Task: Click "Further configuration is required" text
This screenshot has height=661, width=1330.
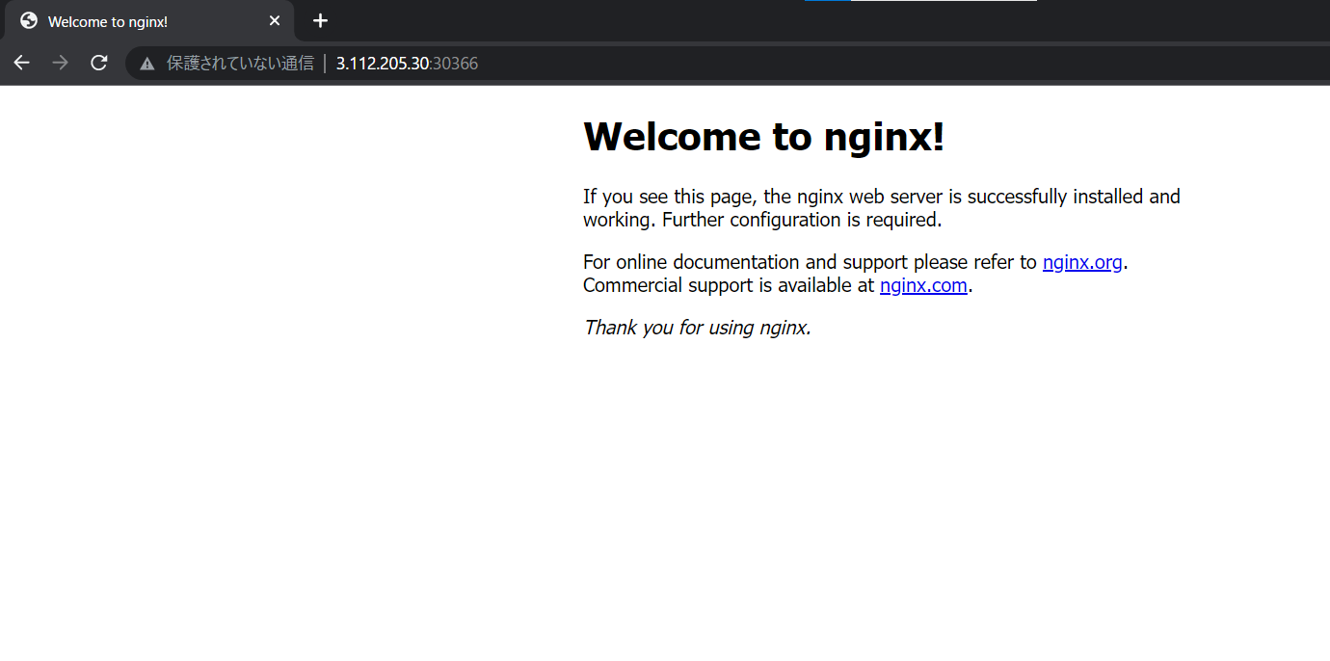Action: pos(801,220)
